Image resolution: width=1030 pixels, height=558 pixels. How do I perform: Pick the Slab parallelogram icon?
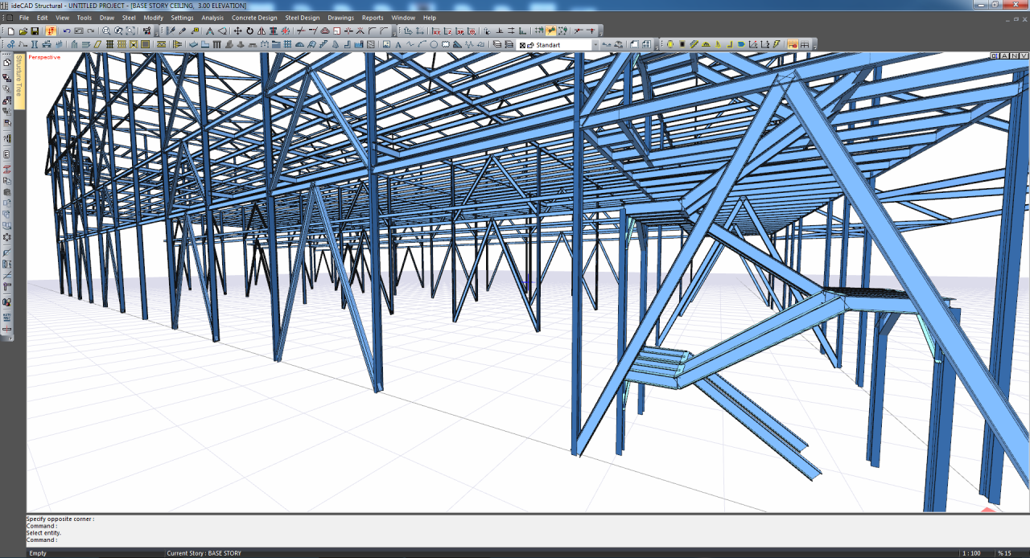97,44
